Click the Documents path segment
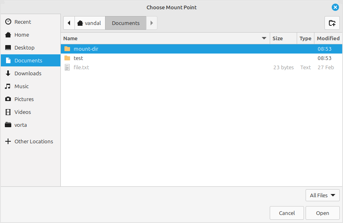The height and width of the screenshot is (223, 343). coord(126,23)
